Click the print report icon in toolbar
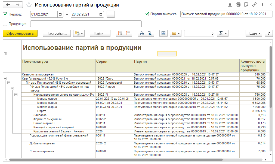This screenshot has height=164, width=275. pos(141,33)
